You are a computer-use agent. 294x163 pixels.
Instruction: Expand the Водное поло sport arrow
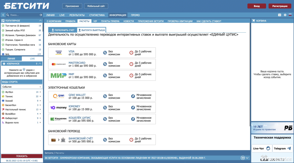click(40, 122)
